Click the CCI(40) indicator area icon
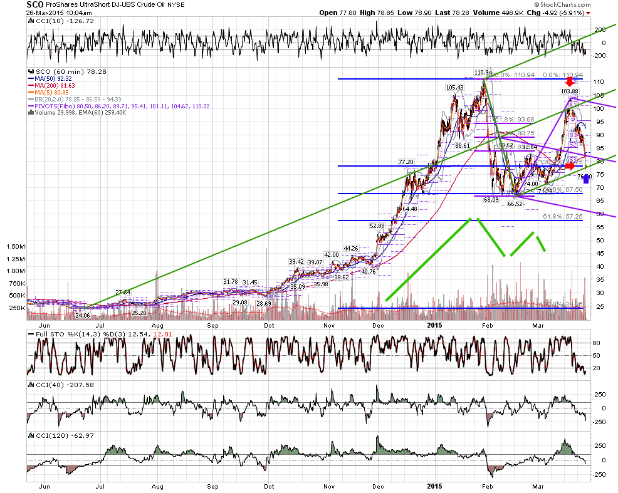The image size is (618, 493). point(31,385)
